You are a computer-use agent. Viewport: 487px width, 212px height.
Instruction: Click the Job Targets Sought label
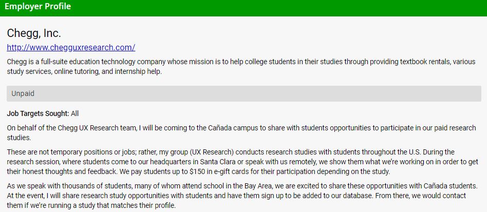[38, 113]
